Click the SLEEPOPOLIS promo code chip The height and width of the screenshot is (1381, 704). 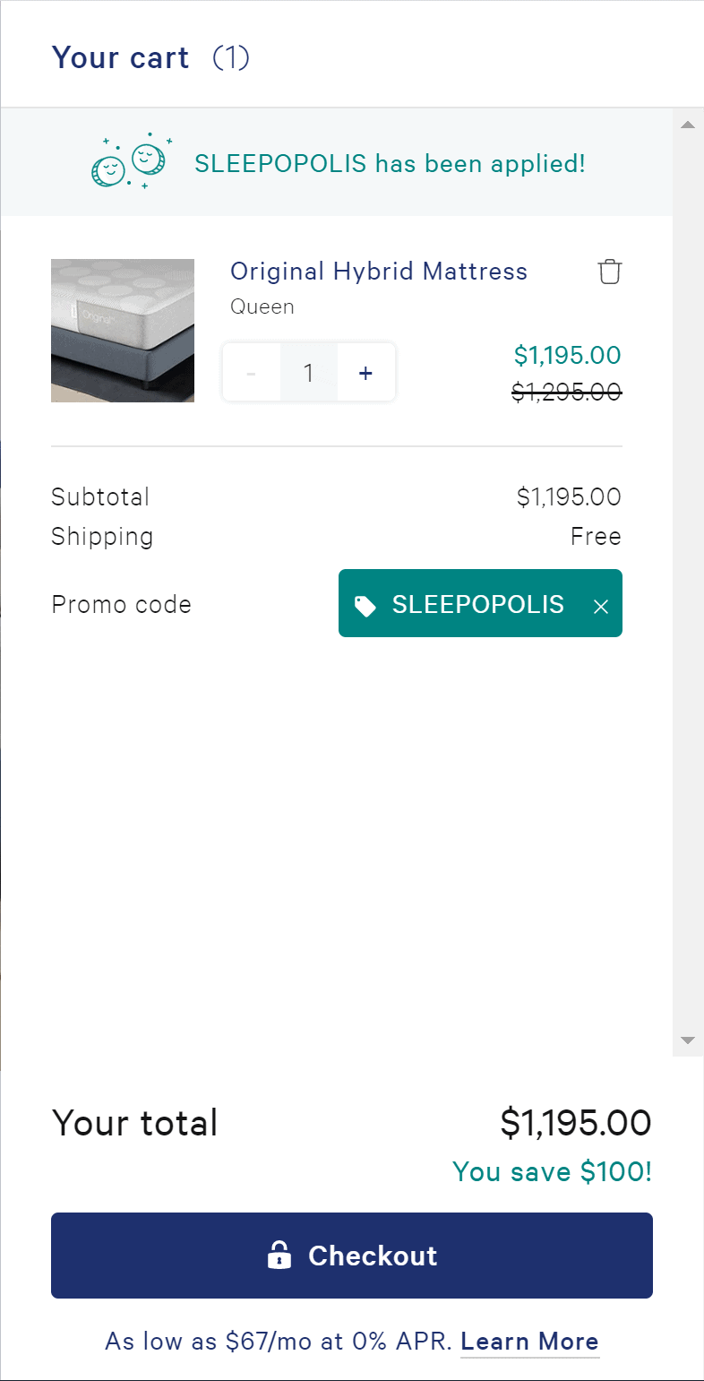click(x=479, y=603)
